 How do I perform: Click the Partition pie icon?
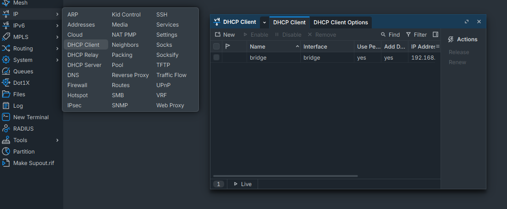(x=6, y=151)
